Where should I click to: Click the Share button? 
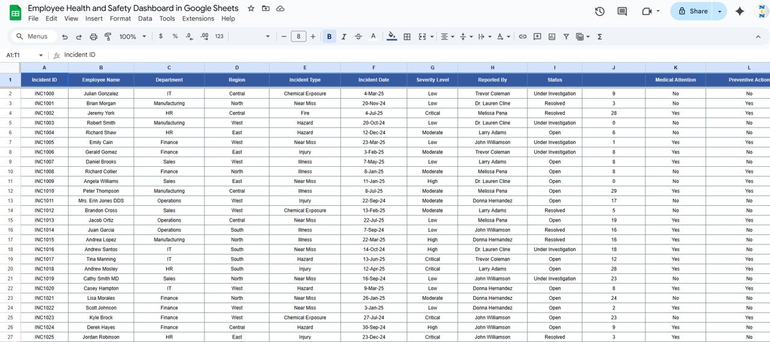tap(692, 11)
